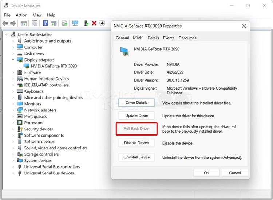
Task: Click the Keyboards icon
Action: point(20,91)
